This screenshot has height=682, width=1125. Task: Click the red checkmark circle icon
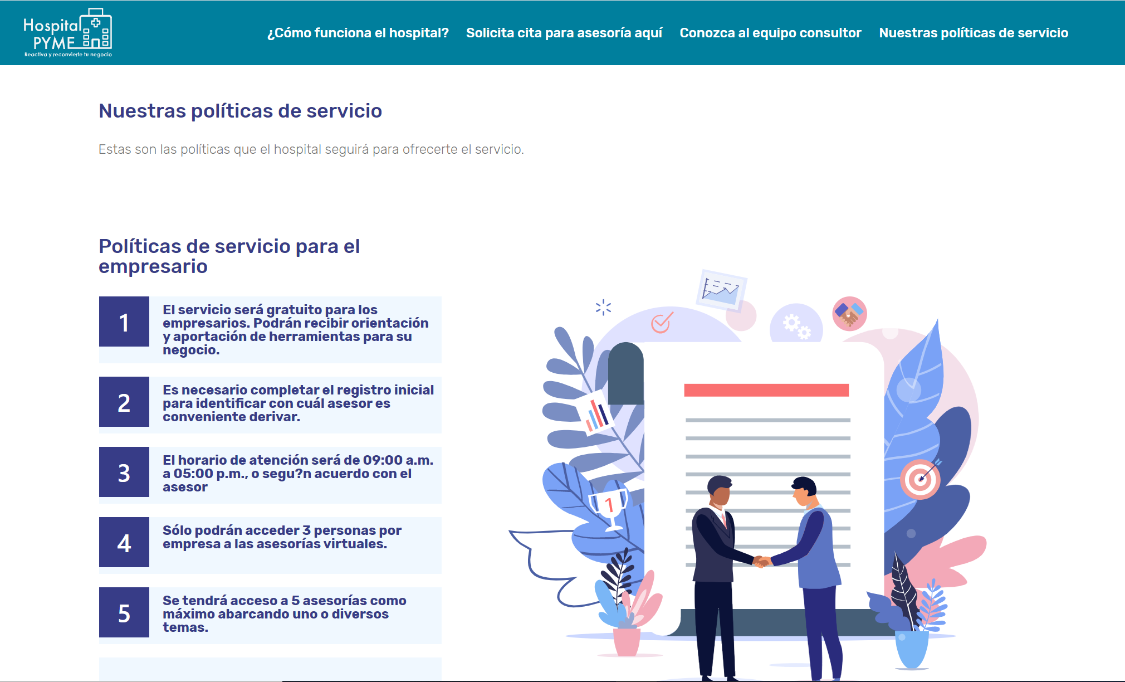pyautogui.click(x=662, y=322)
